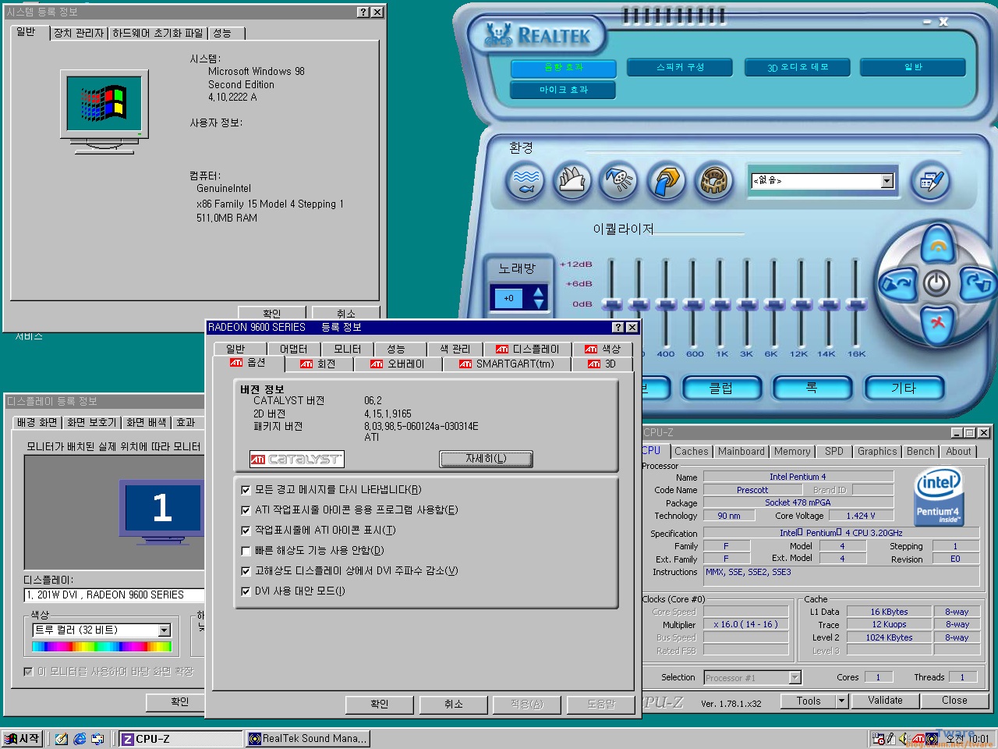Select the 록 equalizer preset
This screenshot has height=749, width=998.
(x=812, y=388)
